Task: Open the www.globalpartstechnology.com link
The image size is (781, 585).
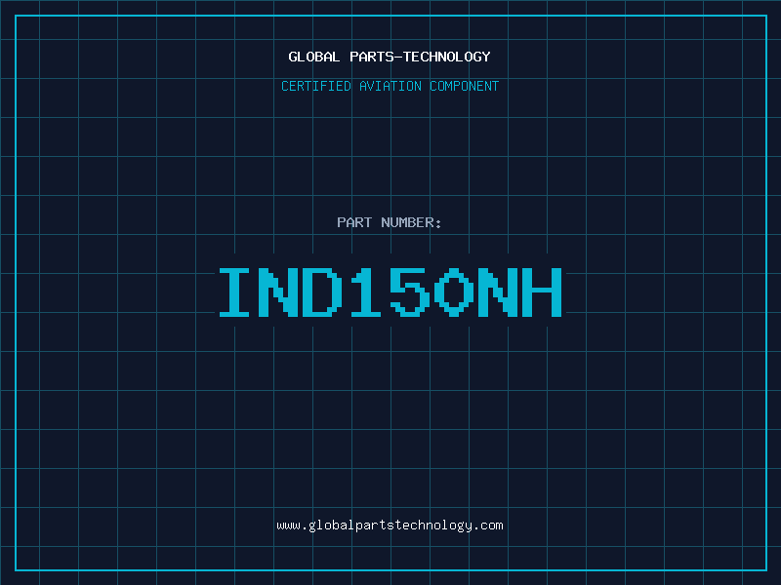Action: (390, 526)
